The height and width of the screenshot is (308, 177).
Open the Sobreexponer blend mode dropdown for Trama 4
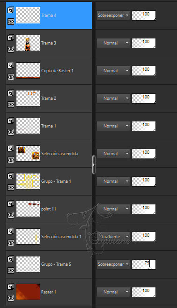click(x=113, y=15)
